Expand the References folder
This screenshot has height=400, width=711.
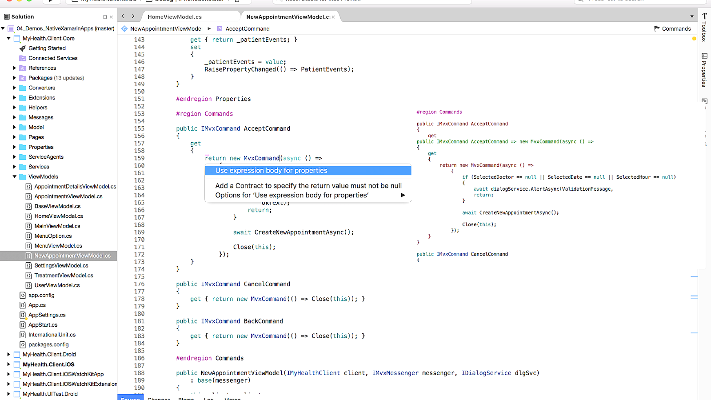(14, 68)
